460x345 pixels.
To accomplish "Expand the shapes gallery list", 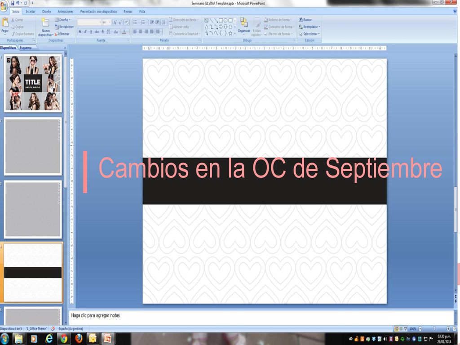I will (x=235, y=34).
